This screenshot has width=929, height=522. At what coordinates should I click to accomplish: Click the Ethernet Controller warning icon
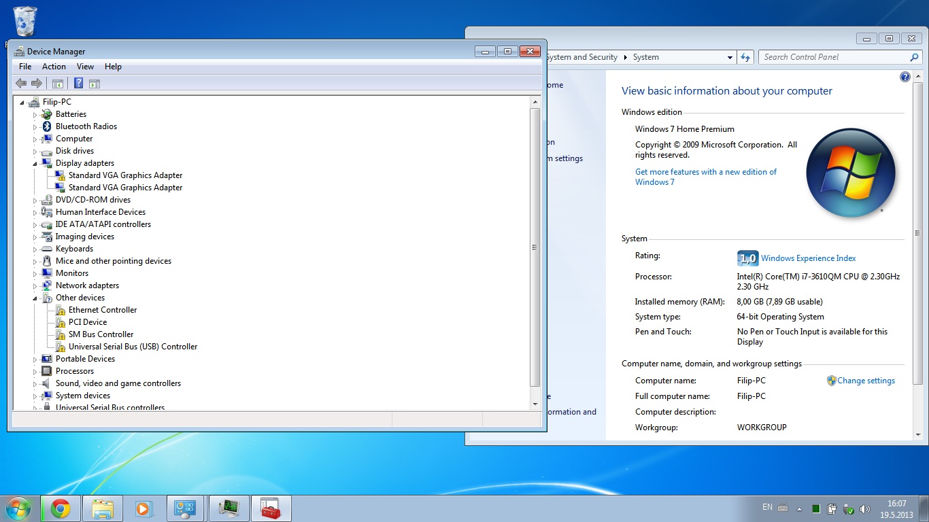click(61, 310)
